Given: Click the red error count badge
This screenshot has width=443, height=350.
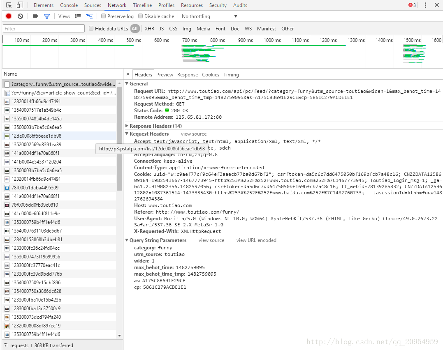Looking at the screenshot, I should pyautogui.click(x=412, y=5).
